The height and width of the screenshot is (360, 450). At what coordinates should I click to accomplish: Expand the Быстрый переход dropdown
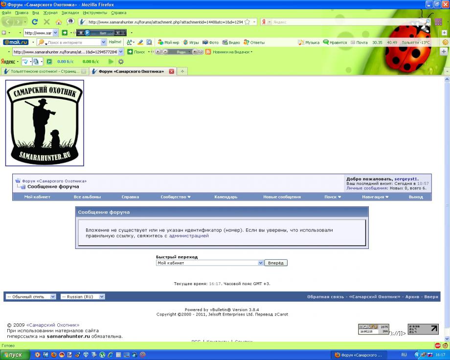[260, 263]
